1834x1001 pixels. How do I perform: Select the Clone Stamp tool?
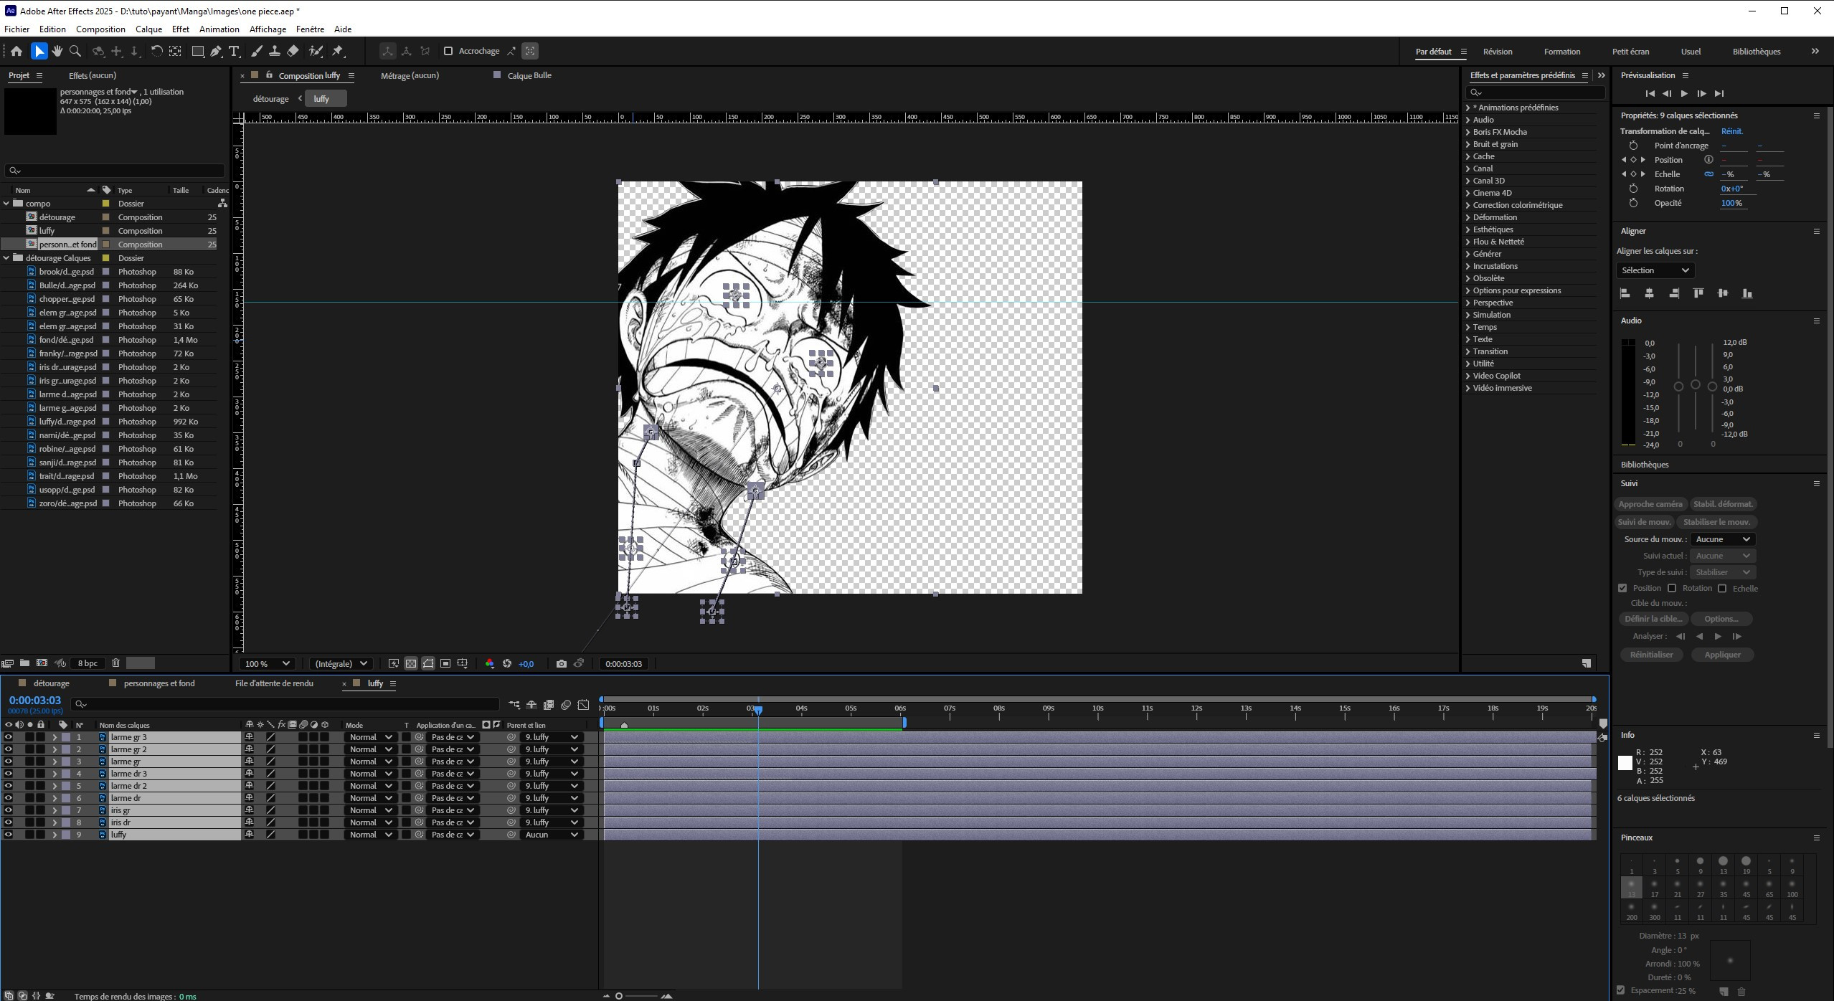[x=274, y=51]
